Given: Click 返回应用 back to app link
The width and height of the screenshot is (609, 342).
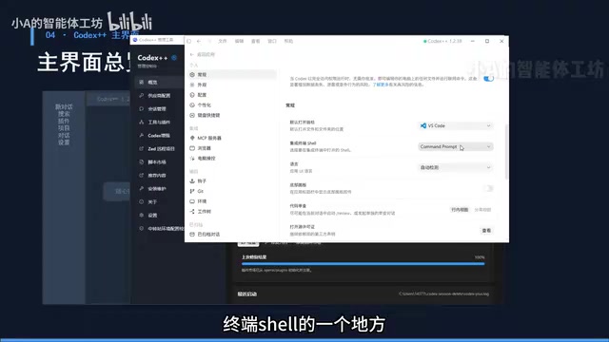Looking at the screenshot, I should (203, 55).
